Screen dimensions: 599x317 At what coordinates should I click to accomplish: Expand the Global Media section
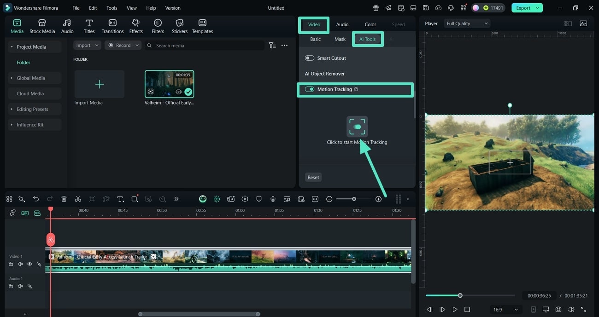point(12,78)
